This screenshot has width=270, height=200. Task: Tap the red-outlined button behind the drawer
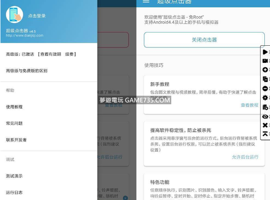[x=113, y=40]
